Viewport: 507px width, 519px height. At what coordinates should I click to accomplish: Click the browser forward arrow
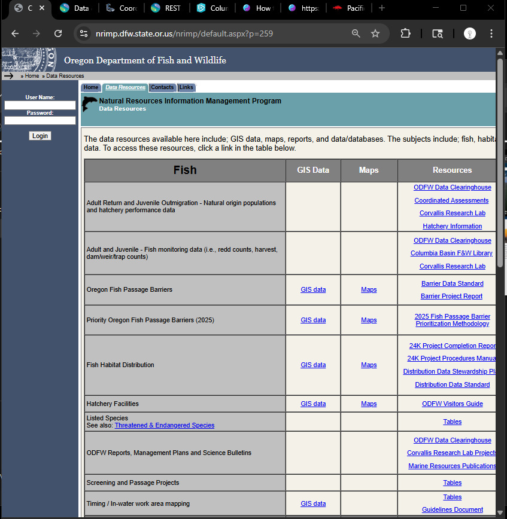point(37,33)
